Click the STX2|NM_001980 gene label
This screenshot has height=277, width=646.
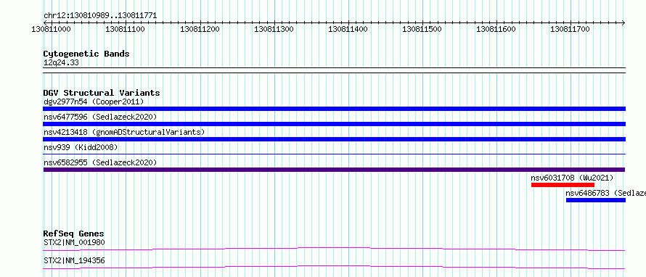(74, 242)
